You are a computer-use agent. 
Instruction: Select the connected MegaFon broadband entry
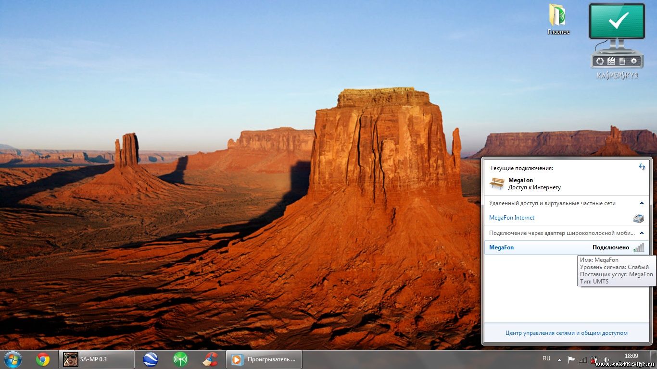pyautogui.click(x=567, y=247)
